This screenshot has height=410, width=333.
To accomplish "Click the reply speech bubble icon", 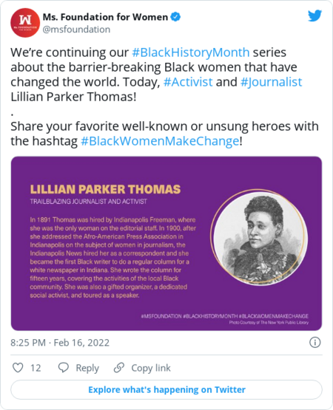I will 64,368.
